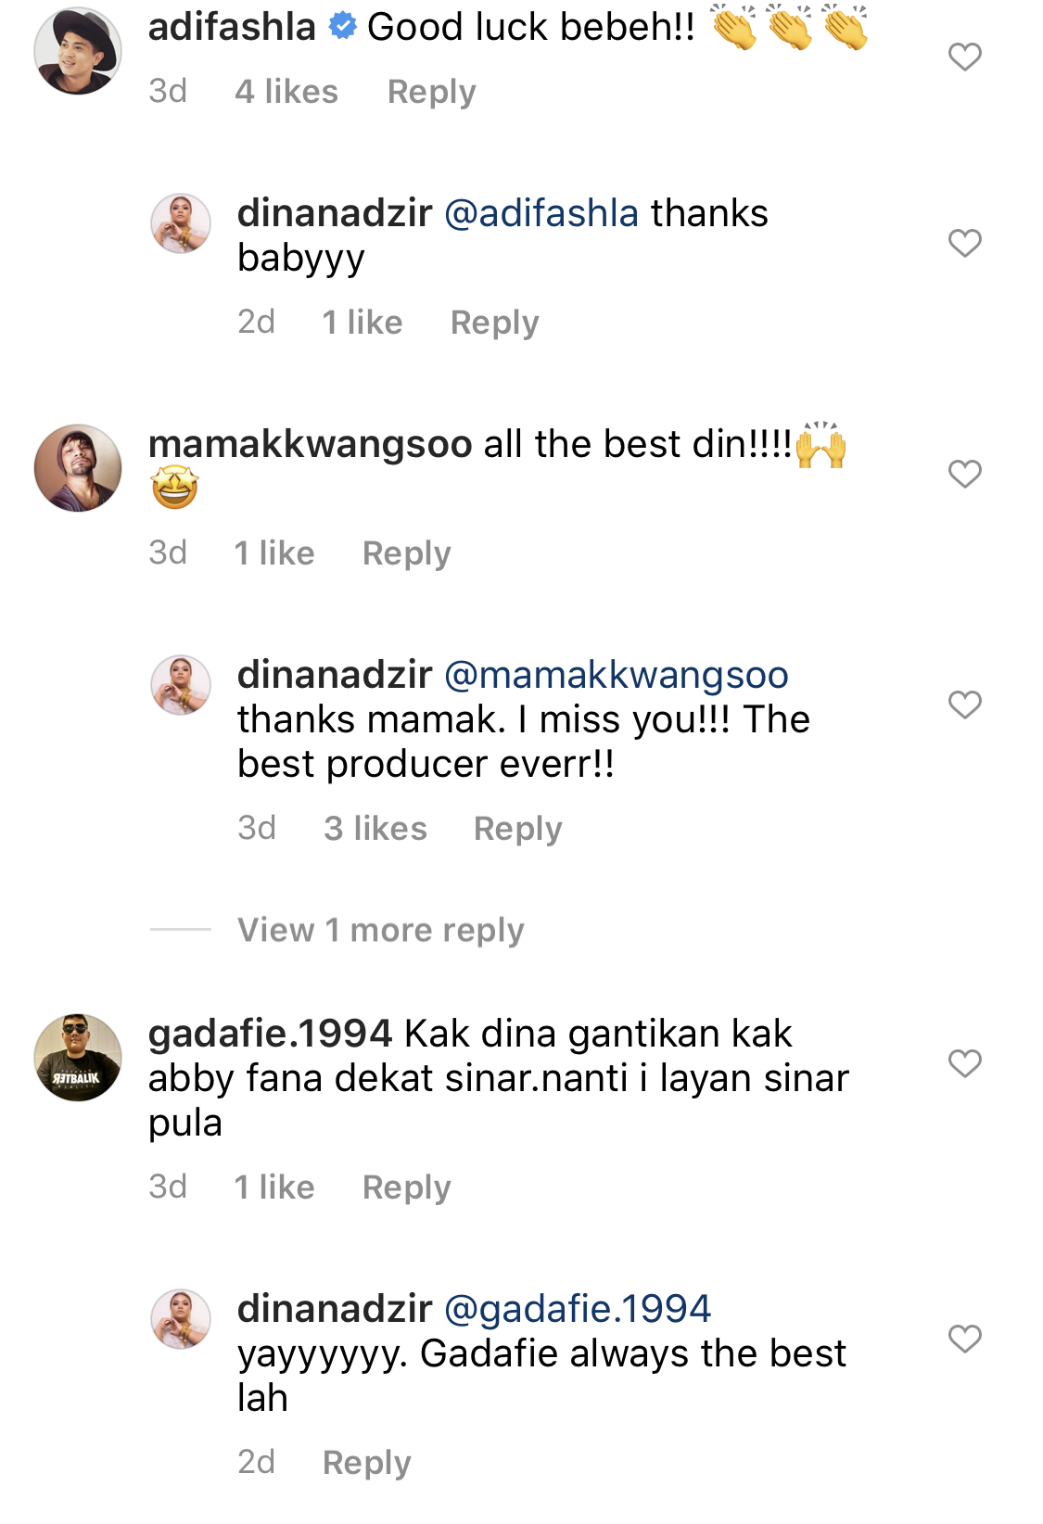Image resolution: width=1043 pixels, height=1524 pixels.
Task: Open the @mamakkwangsoo mention link
Action: pyautogui.click(x=617, y=676)
